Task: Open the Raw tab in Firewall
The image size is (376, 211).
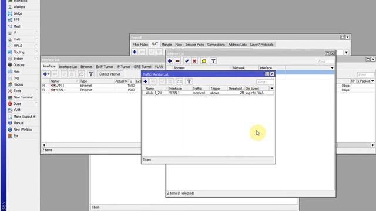Action: [179, 45]
